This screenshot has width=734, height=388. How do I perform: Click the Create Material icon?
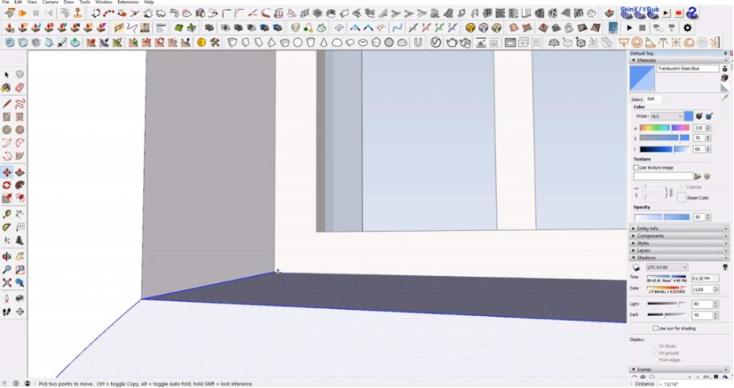[x=724, y=78]
